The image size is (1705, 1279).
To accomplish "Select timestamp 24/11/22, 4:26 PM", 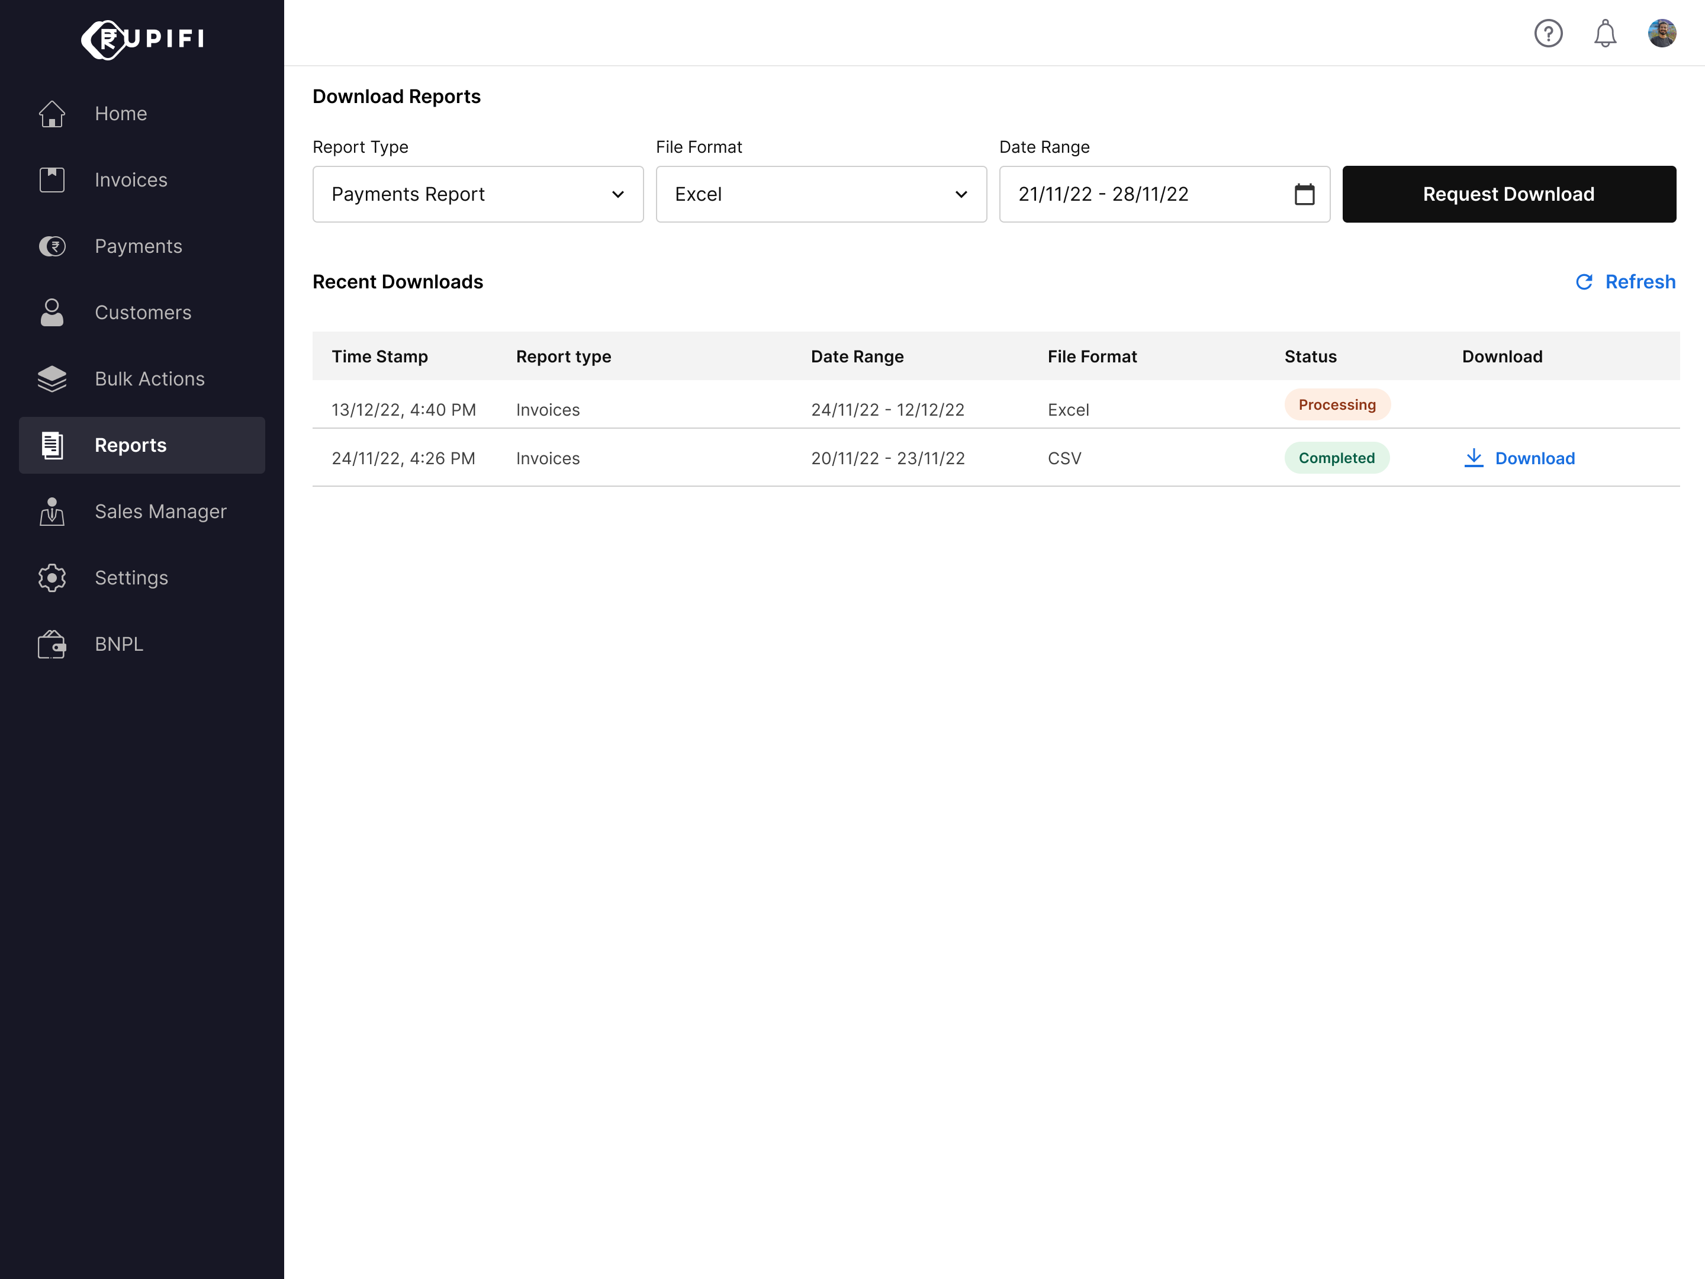I will coord(403,458).
